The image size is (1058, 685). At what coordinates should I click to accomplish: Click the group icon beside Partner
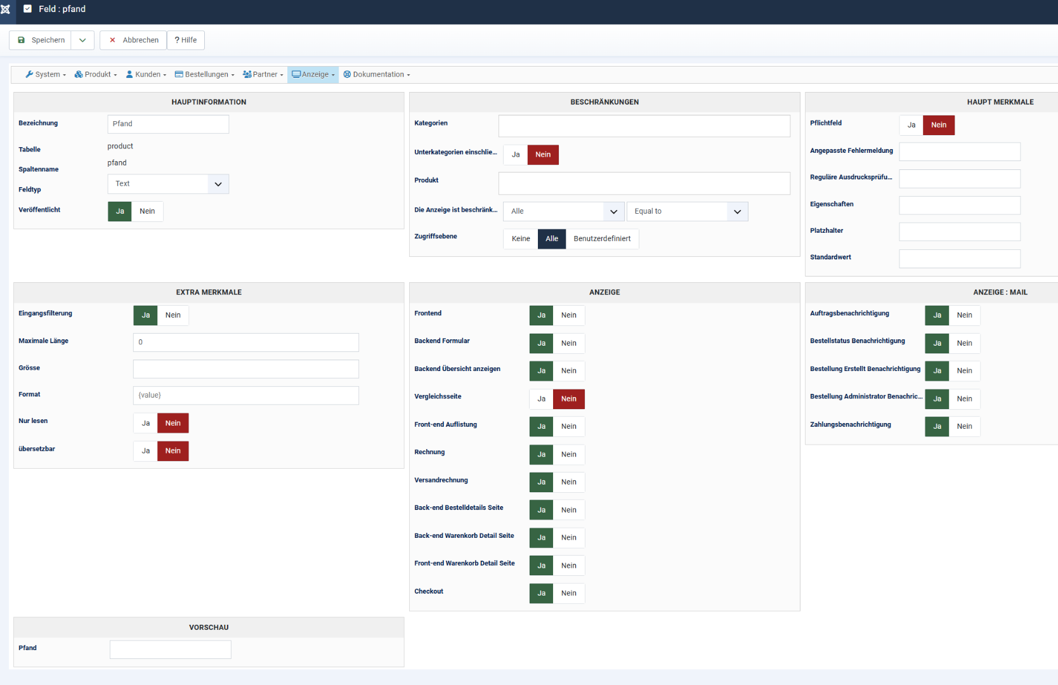247,74
